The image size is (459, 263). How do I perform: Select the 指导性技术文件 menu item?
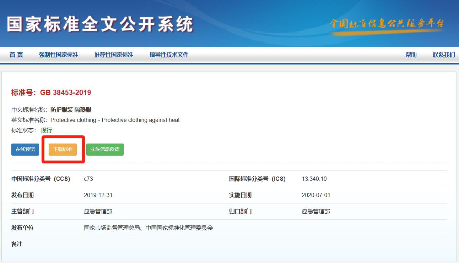click(169, 55)
